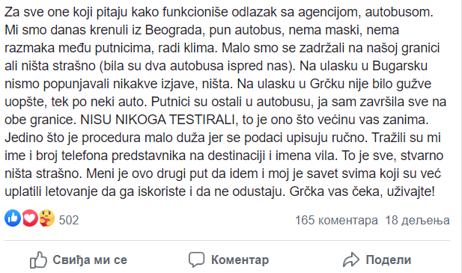The height and width of the screenshot is (273, 462).
Task: Click the word Bugarsku in the post
Action: [400, 66]
